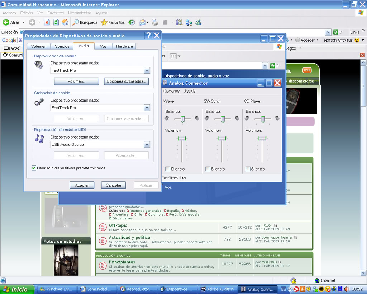
Task: Click the Stop loading icon
Action: coord(47,22)
